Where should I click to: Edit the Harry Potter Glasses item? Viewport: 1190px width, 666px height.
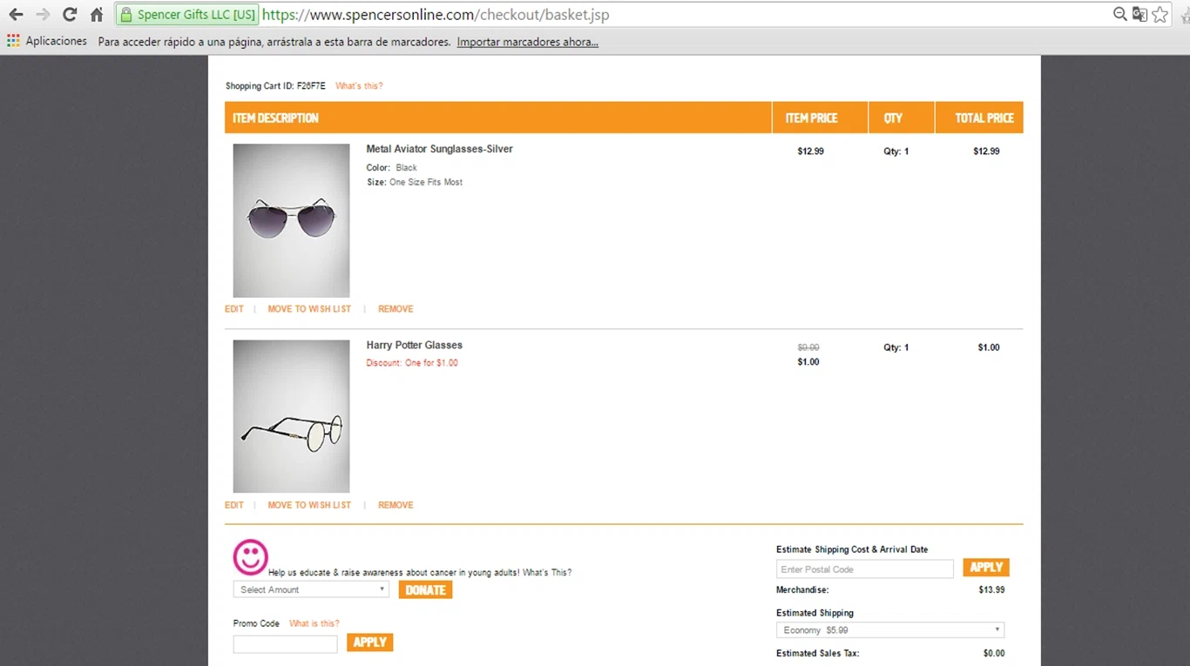[x=234, y=505]
